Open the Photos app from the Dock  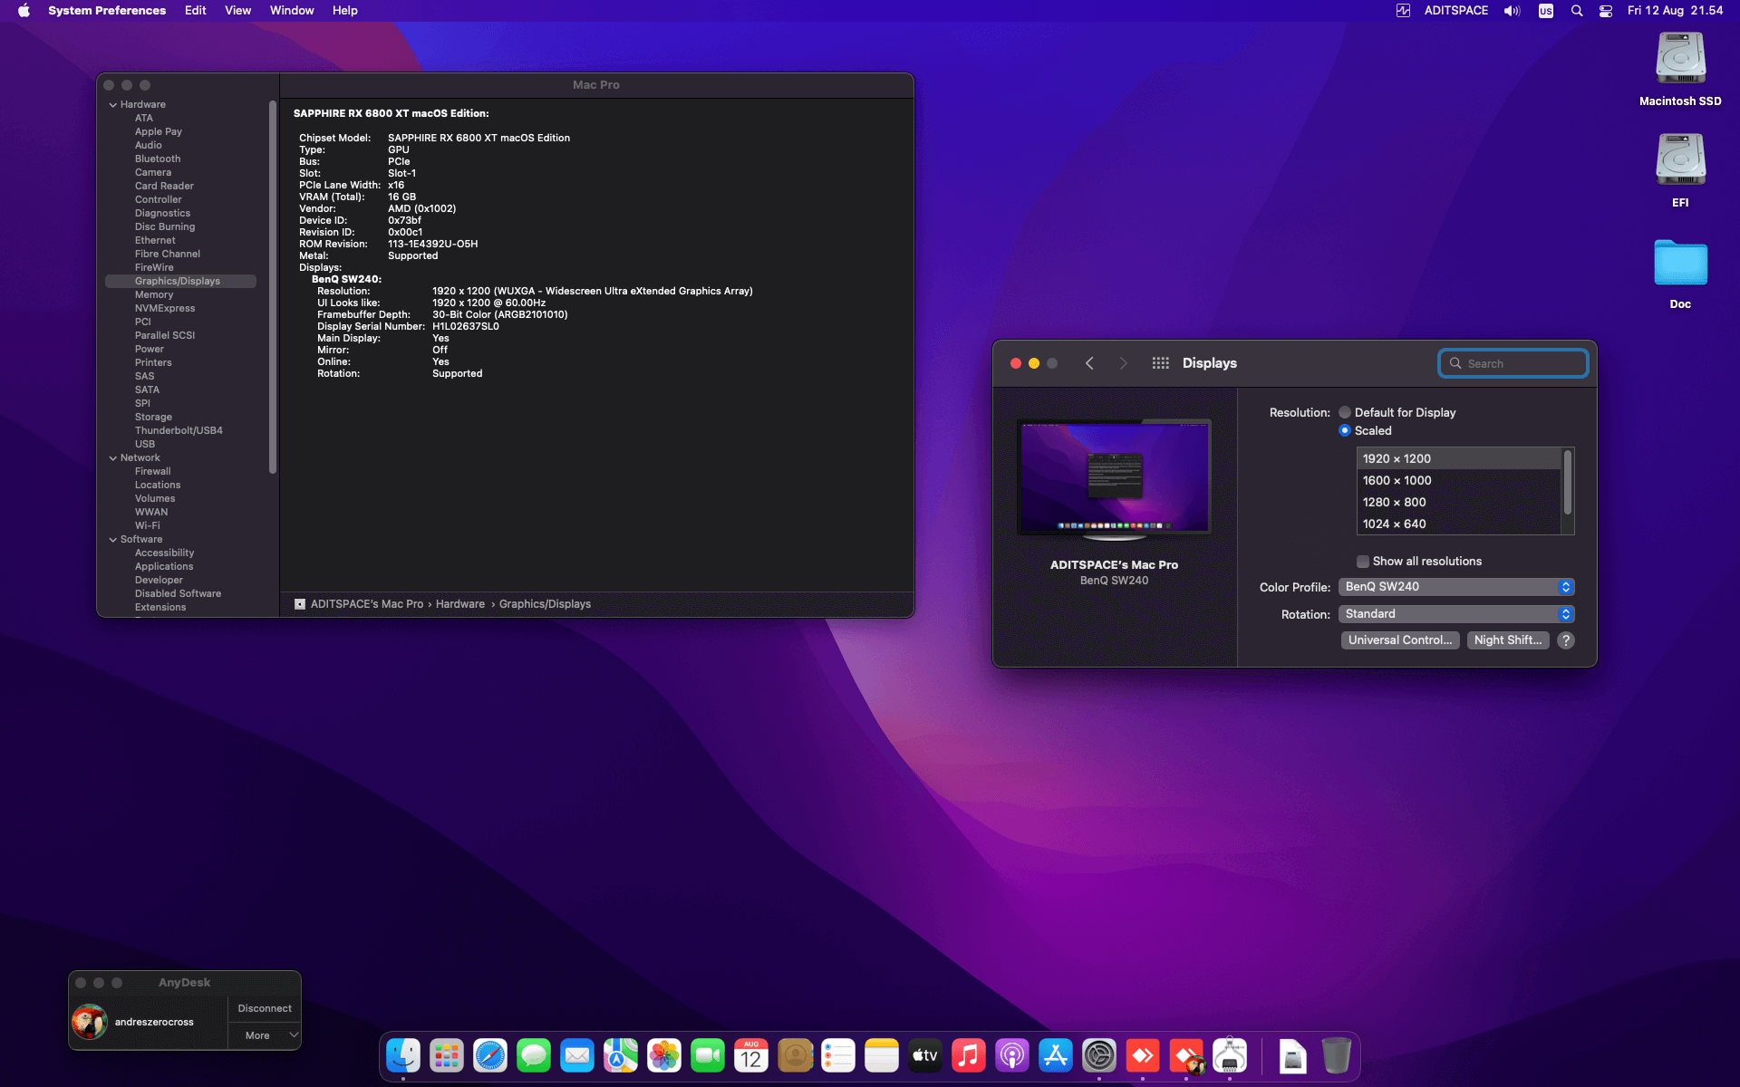coord(664,1054)
